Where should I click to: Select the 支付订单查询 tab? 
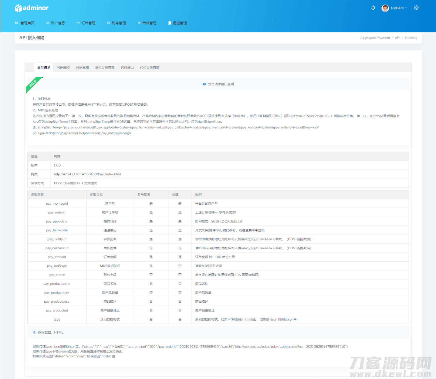[105, 68]
